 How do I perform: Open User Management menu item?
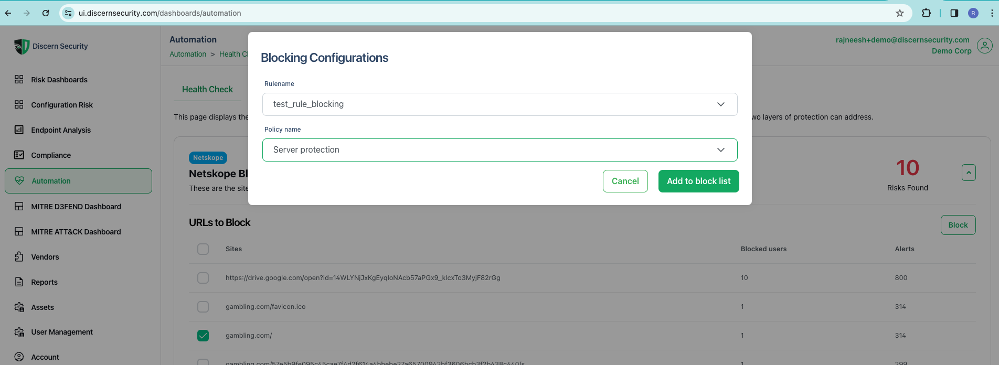coord(62,332)
